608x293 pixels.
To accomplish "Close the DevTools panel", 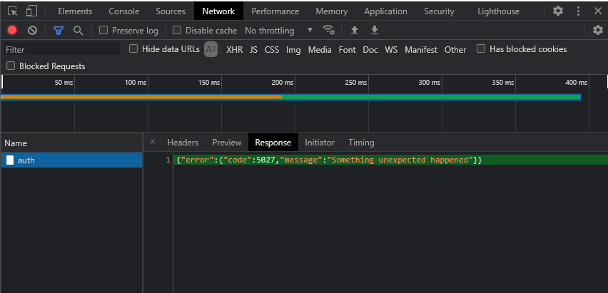I will coord(597,11).
